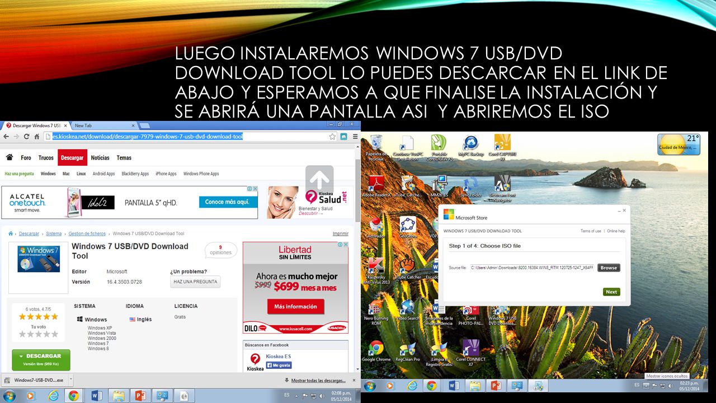This screenshot has width=716, height=403.
Task: Select the Corel PHOTO-PAI desktop icon
Action: tap(471, 314)
